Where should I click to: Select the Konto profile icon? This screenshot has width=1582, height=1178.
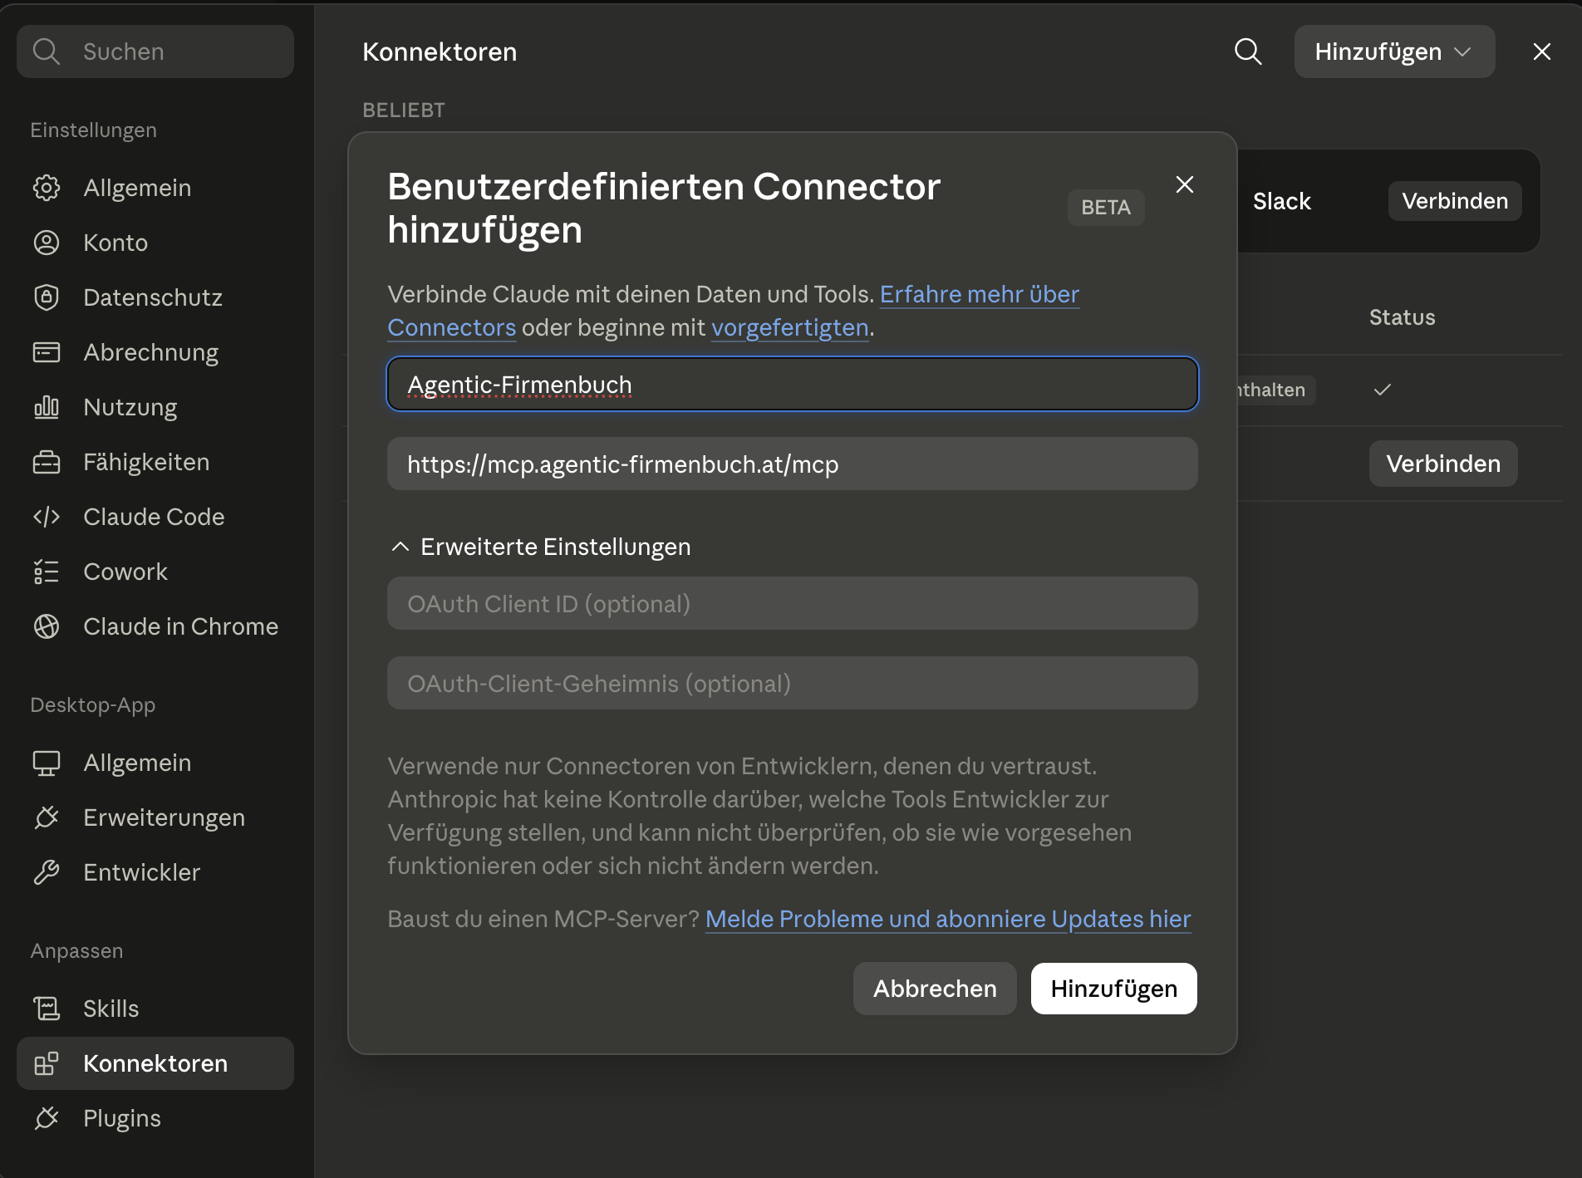[47, 243]
